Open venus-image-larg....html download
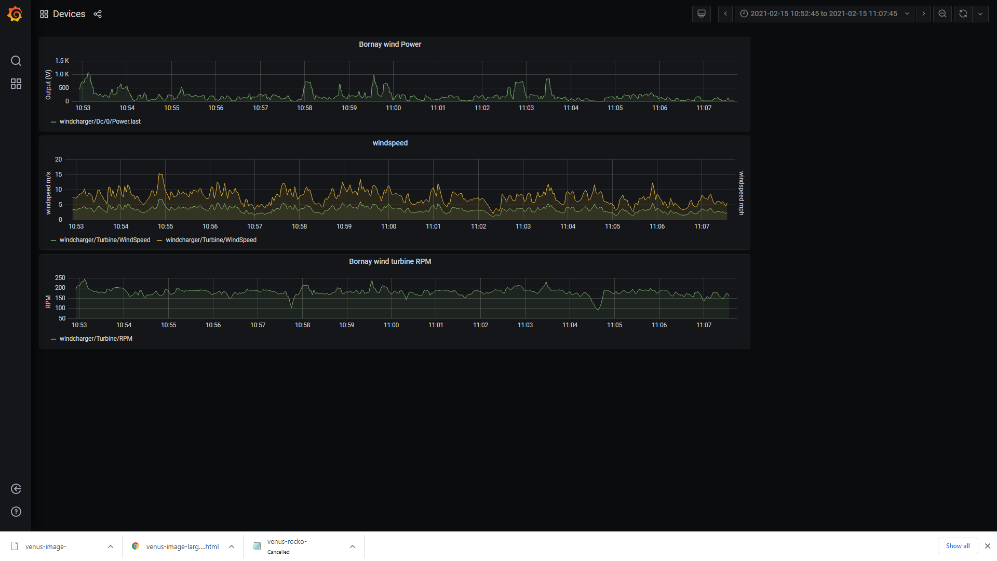This screenshot has height=561, width=997. click(x=182, y=546)
